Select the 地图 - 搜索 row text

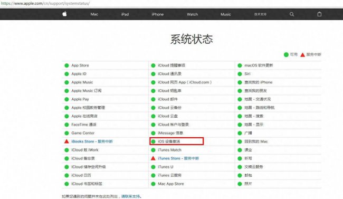click(254, 116)
